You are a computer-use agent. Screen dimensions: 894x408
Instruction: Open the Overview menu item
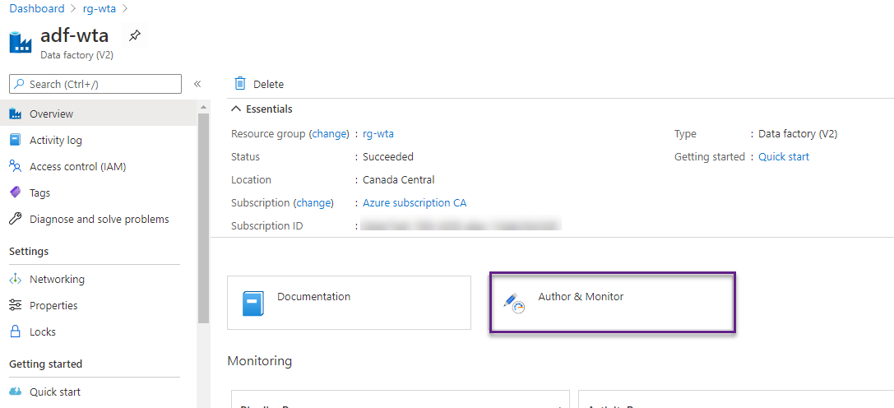point(51,114)
